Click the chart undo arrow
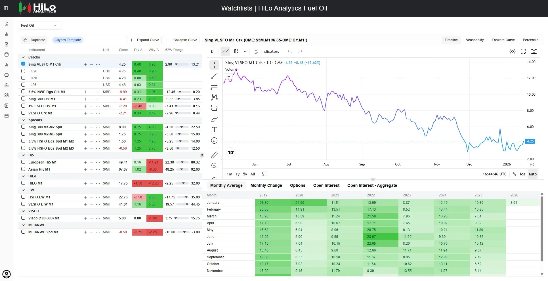Image resolution: width=548 pixels, height=281 pixels. click(289, 51)
